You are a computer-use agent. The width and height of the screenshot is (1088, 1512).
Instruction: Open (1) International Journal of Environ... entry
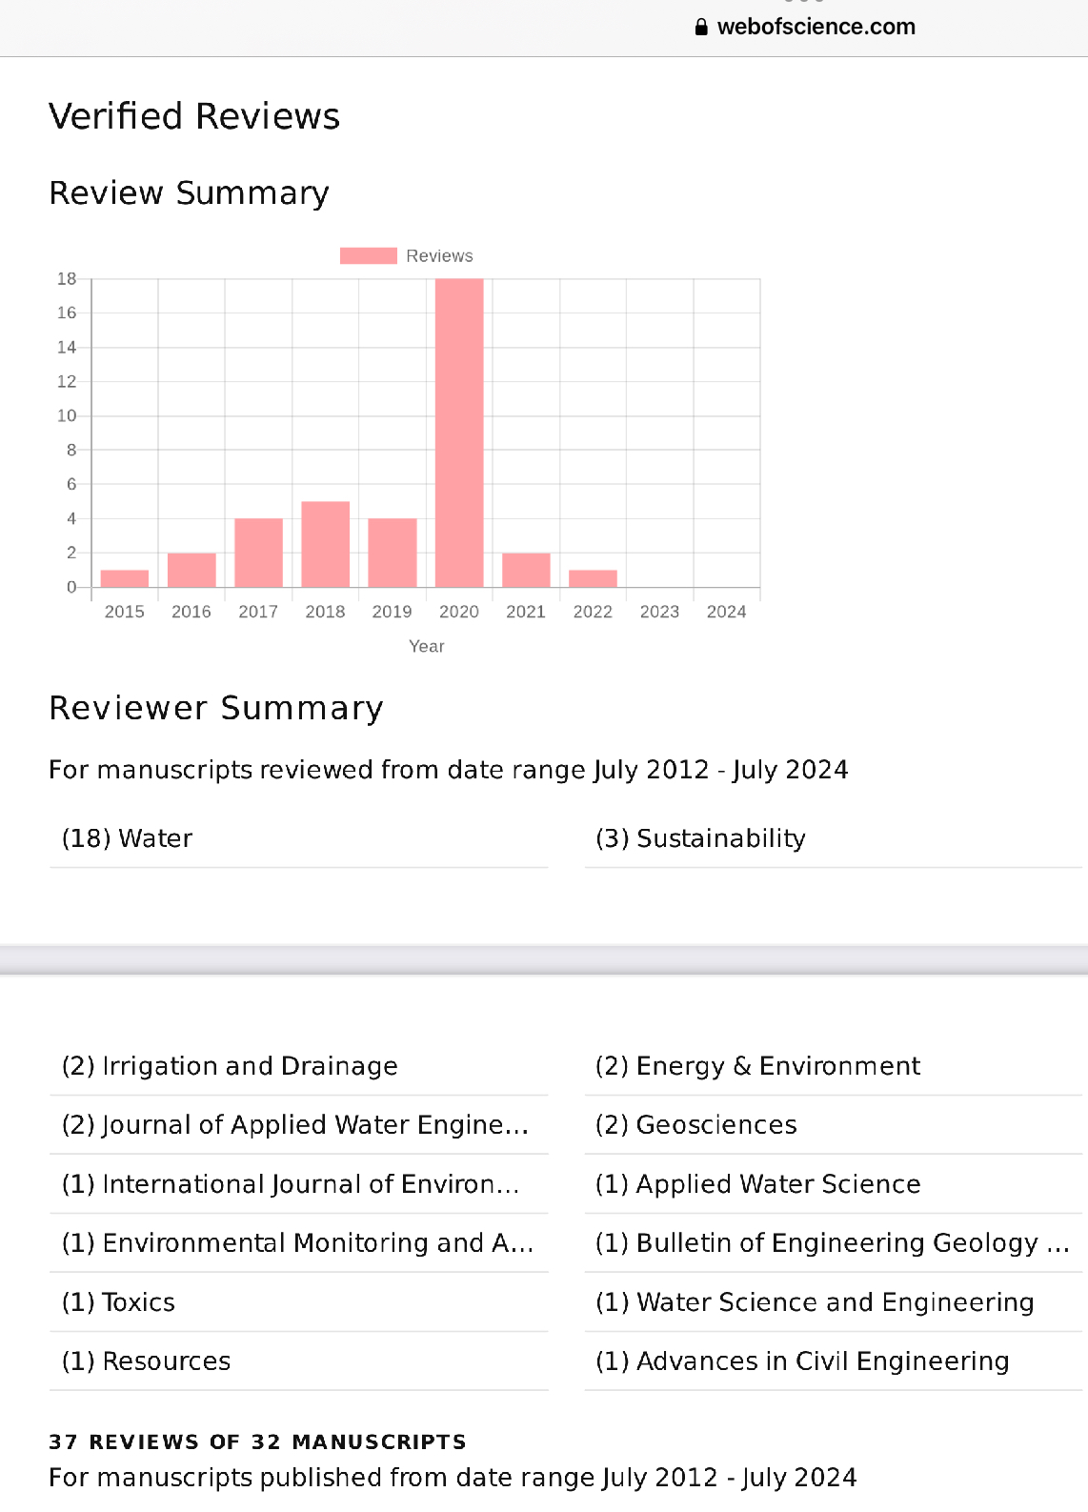pos(299,1184)
